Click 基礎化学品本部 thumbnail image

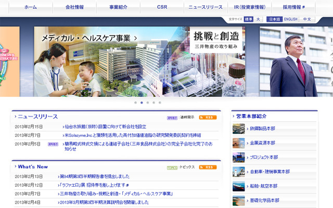coord(238,201)
